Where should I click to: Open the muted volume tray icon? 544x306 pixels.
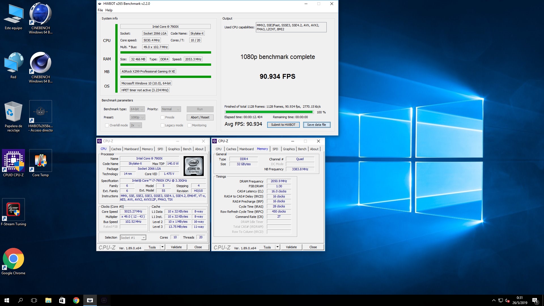[507, 300]
